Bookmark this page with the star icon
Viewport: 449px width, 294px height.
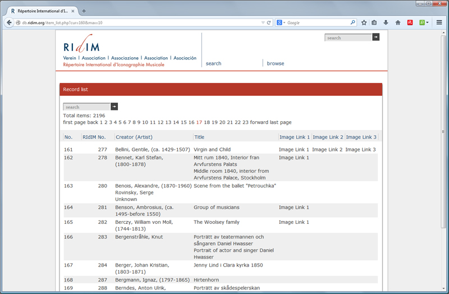coord(364,22)
